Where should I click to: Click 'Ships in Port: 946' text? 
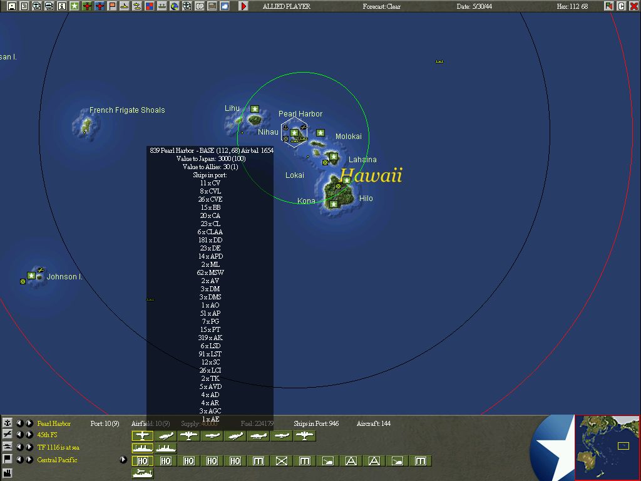pos(316,423)
